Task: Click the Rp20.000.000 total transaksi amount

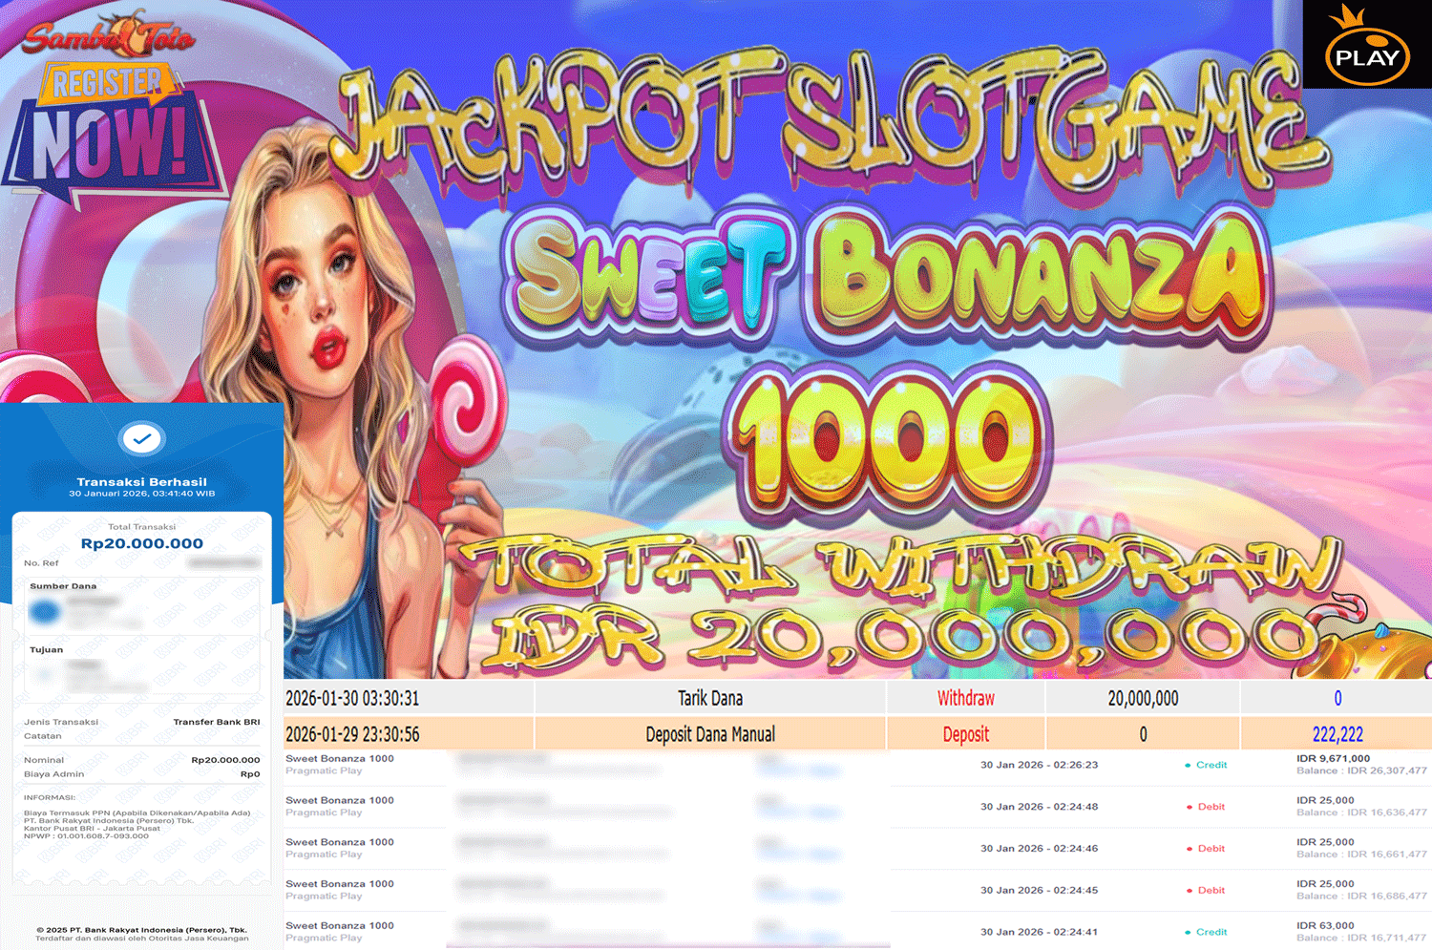Action: [142, 543]
